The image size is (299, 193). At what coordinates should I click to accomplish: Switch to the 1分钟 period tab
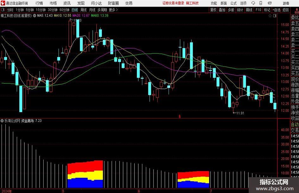[x=20, y=10]
